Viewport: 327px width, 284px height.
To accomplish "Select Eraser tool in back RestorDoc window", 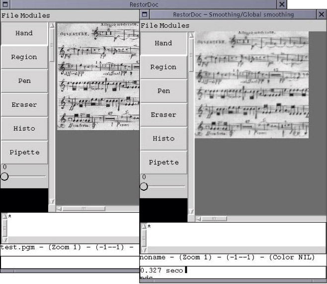I will [x=24, y=105].
